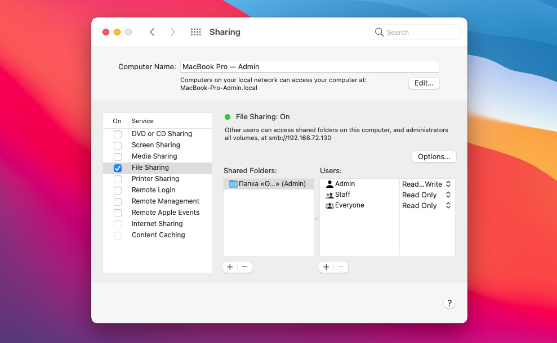Click the back navigation arrow
The height and width of the screenshot is (343, 557).
point(153,32)
